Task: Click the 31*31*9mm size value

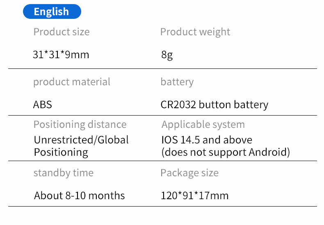Action: tap(61, 55)
